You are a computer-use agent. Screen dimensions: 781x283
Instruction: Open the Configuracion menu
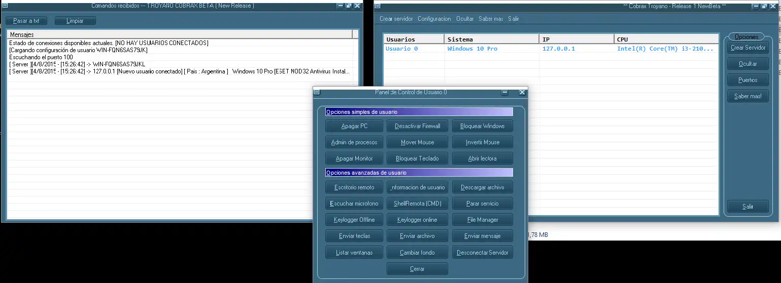[x=434, y=19]
